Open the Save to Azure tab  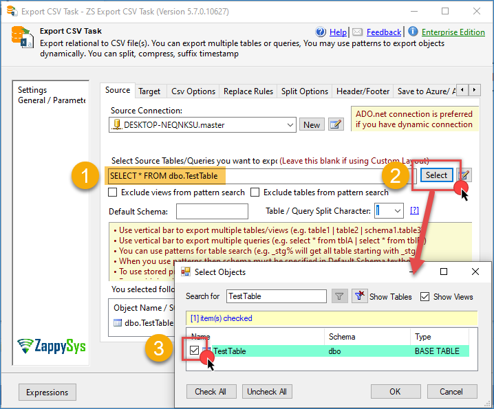[x=425, y=91]
